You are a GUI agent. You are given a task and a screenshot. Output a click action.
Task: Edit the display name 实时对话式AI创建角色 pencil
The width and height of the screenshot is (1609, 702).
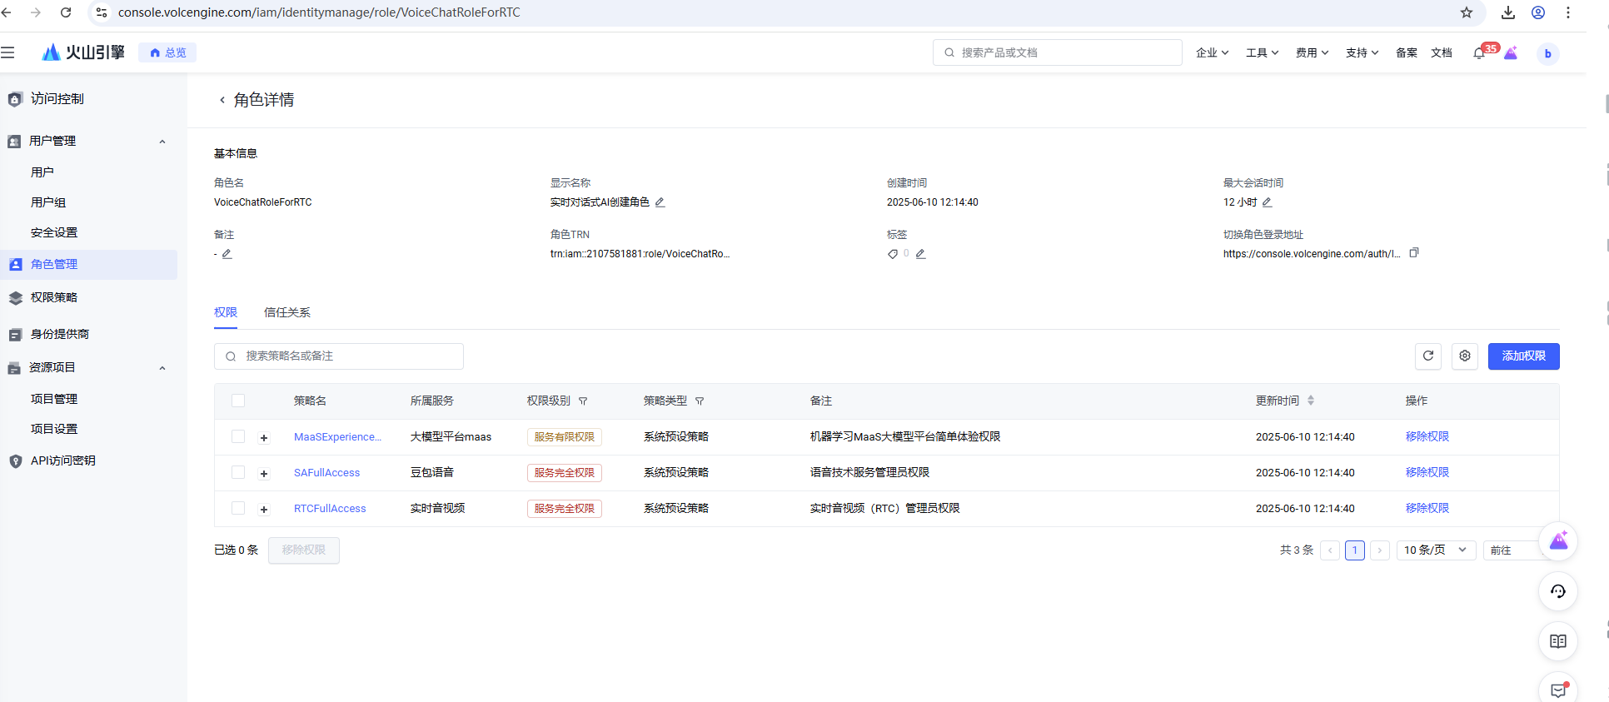click(x=660, y=202)
